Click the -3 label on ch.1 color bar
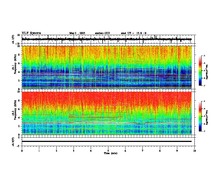This screenshot has height=169, width=219. [x=204, y=56]
